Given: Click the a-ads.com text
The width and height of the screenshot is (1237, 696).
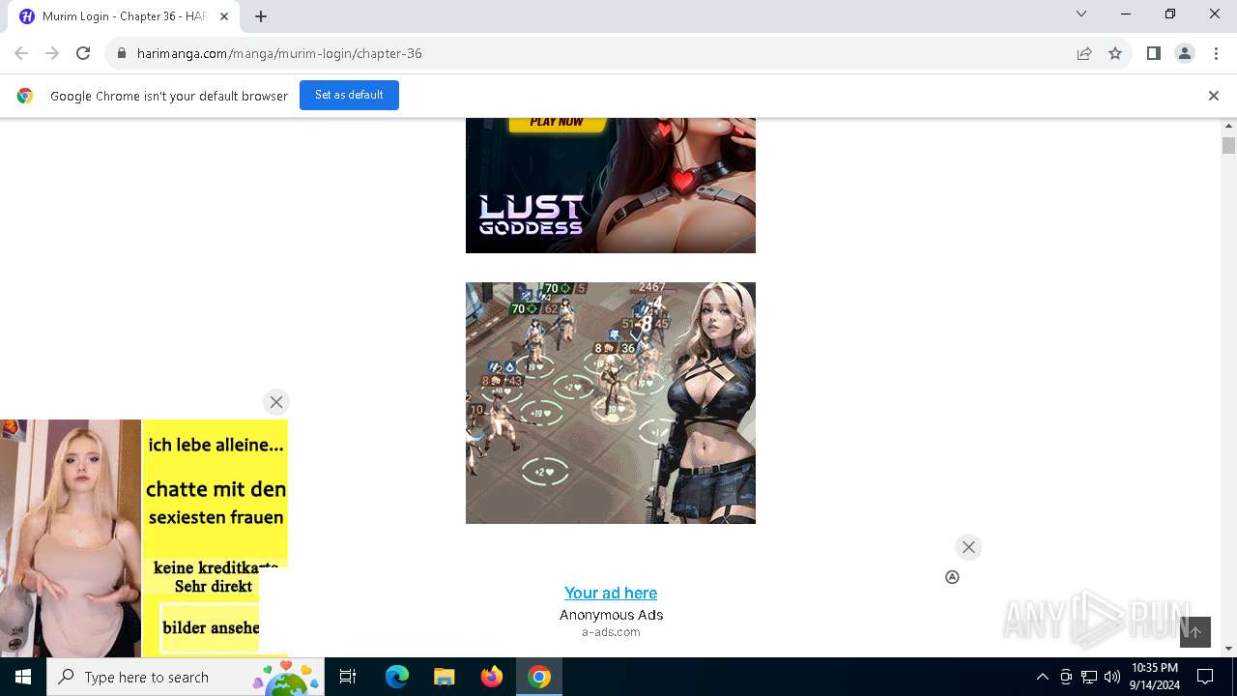Looking at the screenshot, I should tap(611, 632).
